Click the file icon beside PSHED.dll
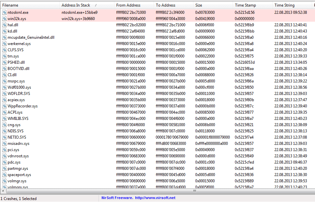This screenshot has width=315, height=202. (x=4, y=62)
